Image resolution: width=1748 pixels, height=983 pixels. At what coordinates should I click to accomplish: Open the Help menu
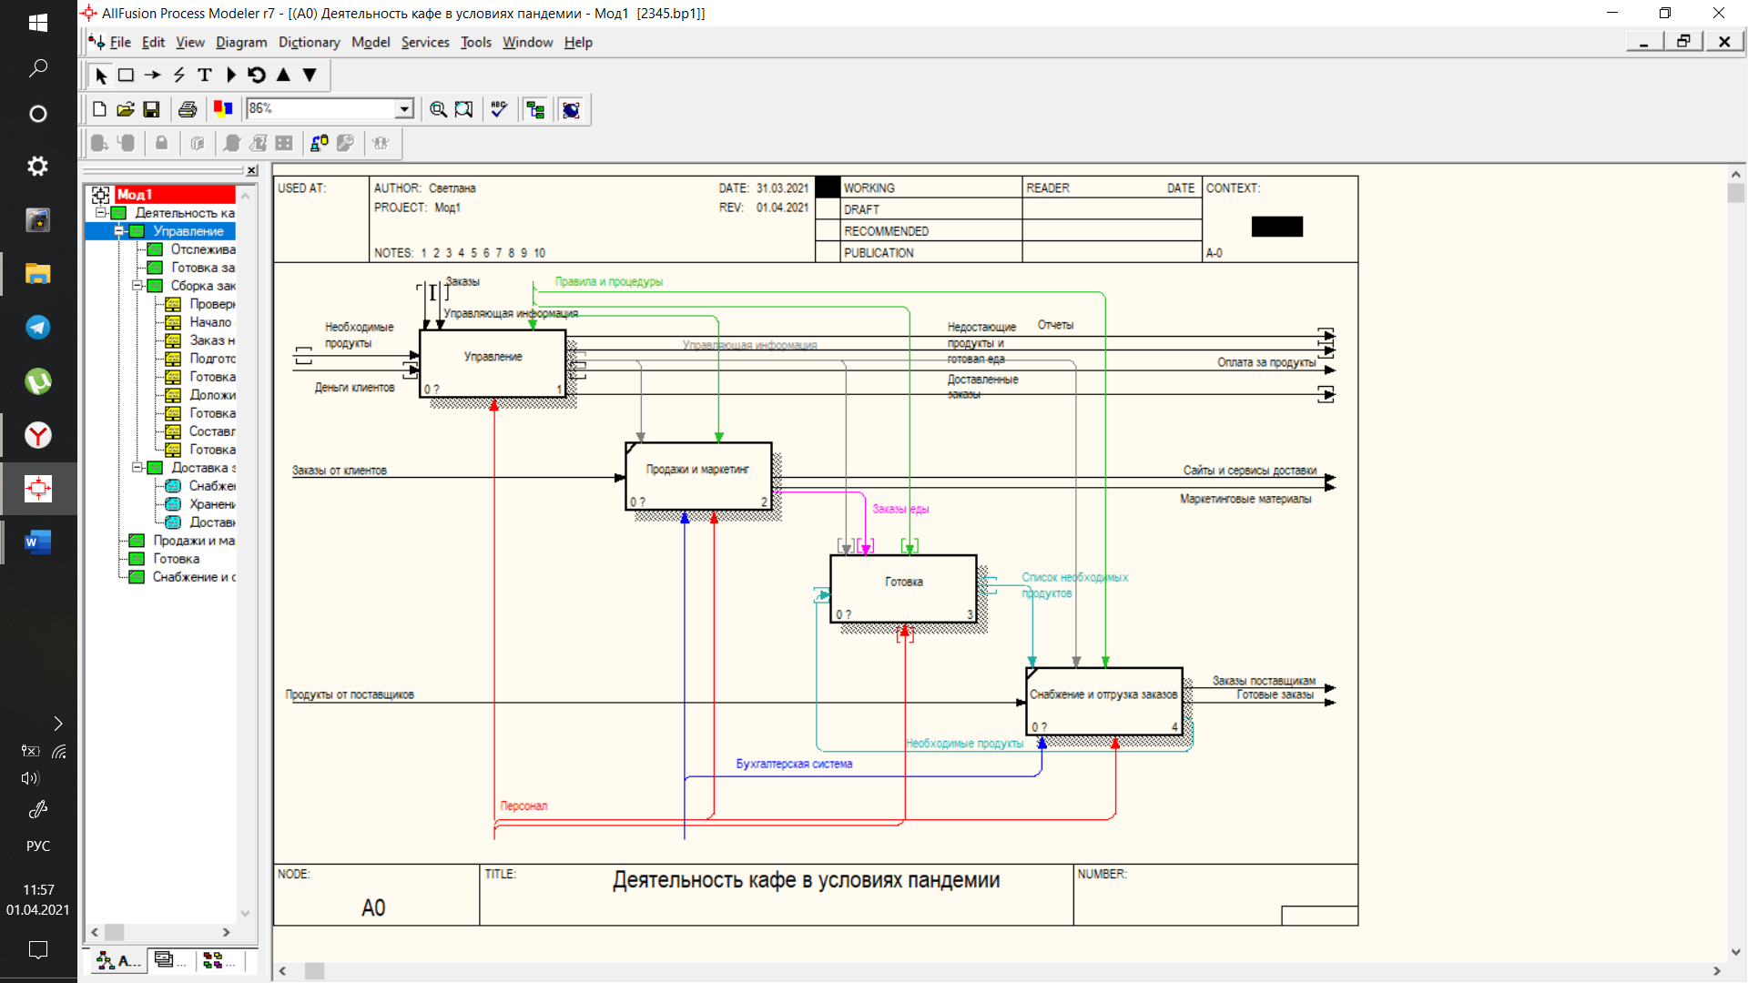click(578, 42)
